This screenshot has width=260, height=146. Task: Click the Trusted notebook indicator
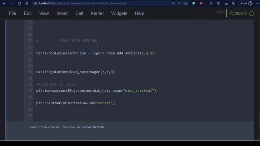point(219,12)
